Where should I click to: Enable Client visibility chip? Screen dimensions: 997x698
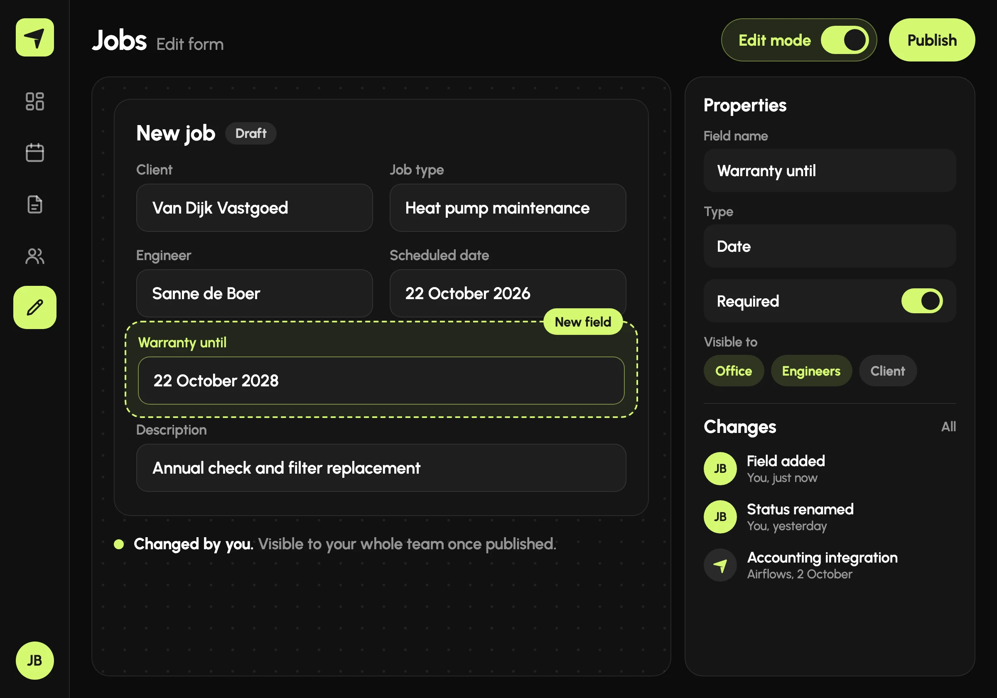pos(888,371)
